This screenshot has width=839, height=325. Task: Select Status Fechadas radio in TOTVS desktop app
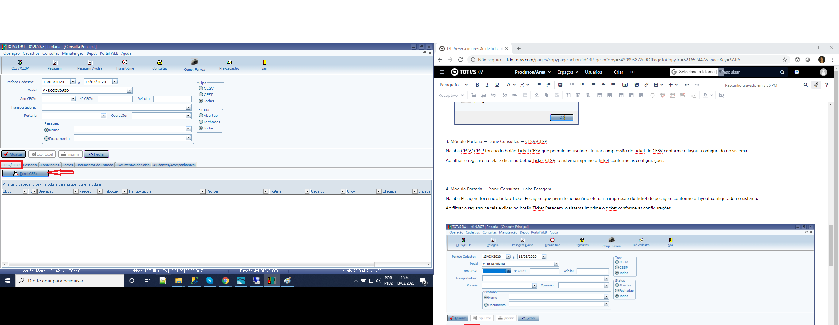click(x=201, y=122)
